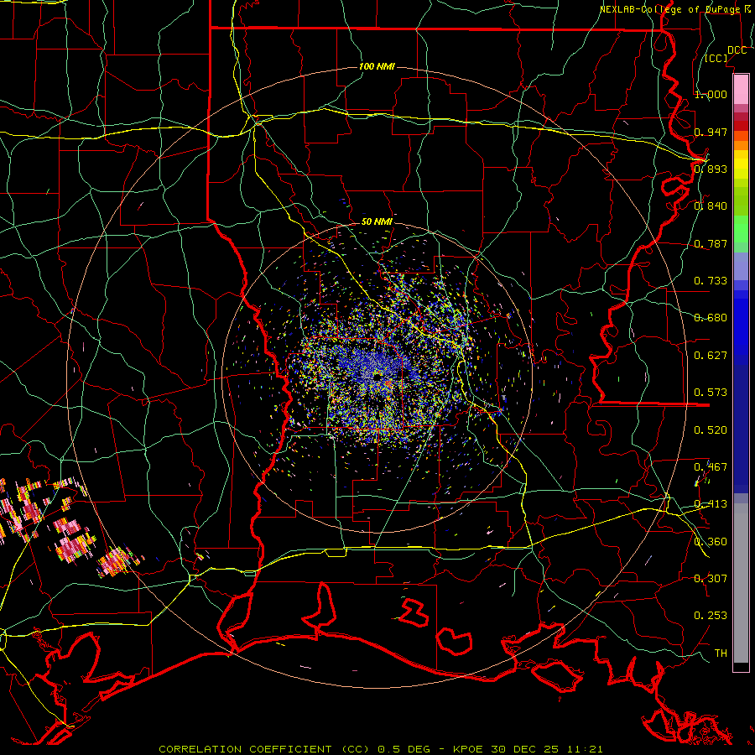Click the 0.627 scale value
755x755 pixels.
pyautogui.click(x=711, y=356)
